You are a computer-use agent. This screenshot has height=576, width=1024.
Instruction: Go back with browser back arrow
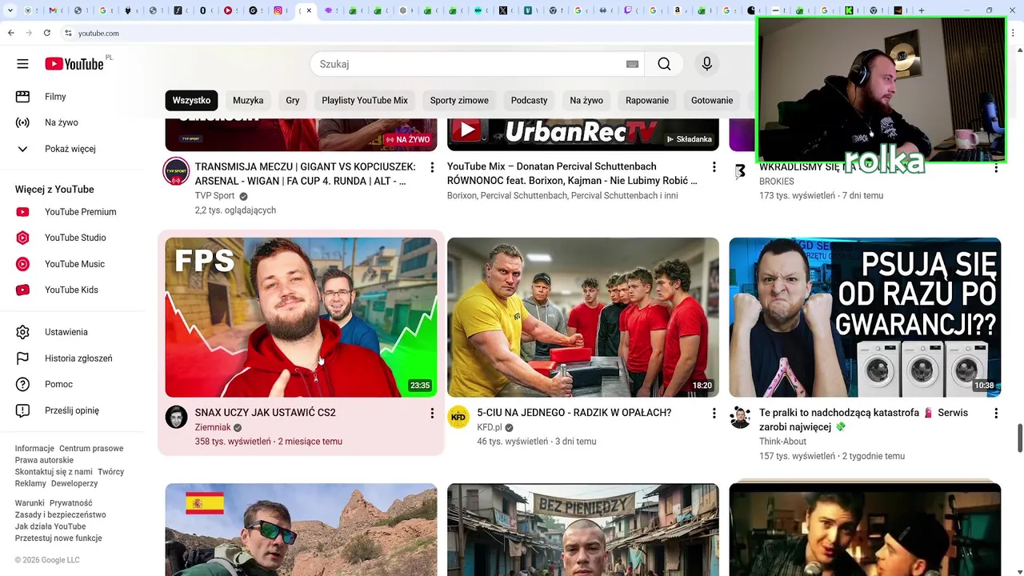tap(11, 33)
